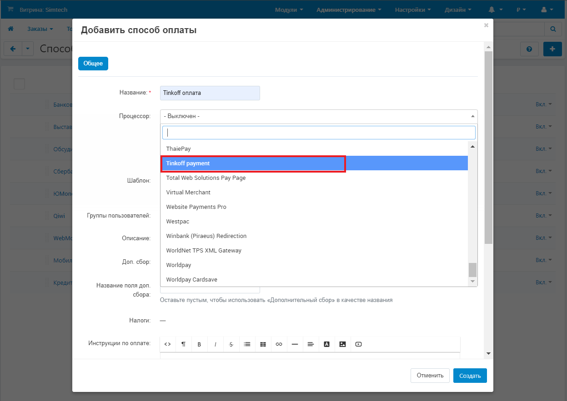Open status dropdown for the Сбербанк row
The image size is (567, 401).
544,171
